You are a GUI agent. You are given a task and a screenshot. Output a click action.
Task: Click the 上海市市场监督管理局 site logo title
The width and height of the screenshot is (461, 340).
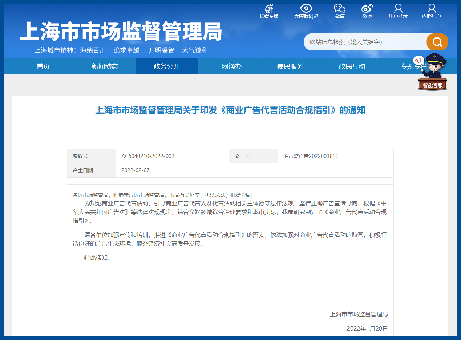click(x=121, y=32)
